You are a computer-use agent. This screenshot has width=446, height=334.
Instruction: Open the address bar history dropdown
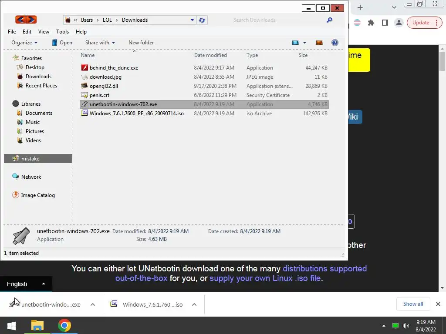[x=192, y=20]
